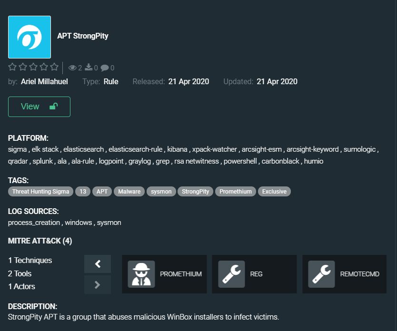Show the 1 Techniques entry
The height and width of the screenshot is (331, 397).
[30, 261]
